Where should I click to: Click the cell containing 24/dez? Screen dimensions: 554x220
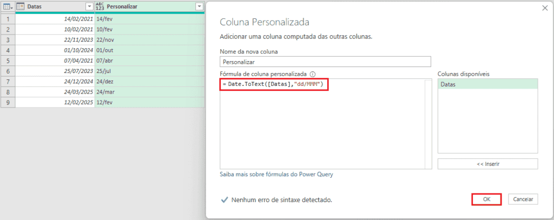(x=149, y=82)
